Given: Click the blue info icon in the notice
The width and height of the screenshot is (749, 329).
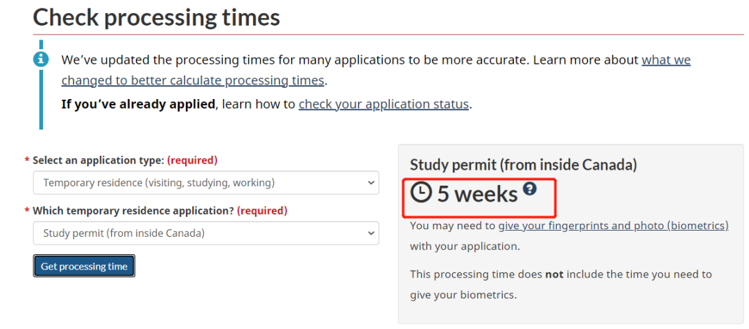Looking at the screenshot, I should coord(41,58).
